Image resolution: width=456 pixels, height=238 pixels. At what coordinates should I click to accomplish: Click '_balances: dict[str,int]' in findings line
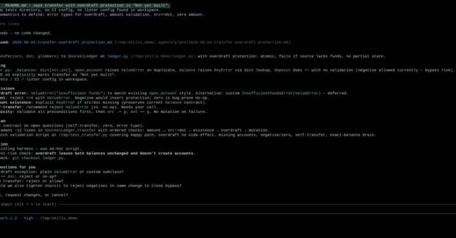pyautogui.click(x=42, y=70)
